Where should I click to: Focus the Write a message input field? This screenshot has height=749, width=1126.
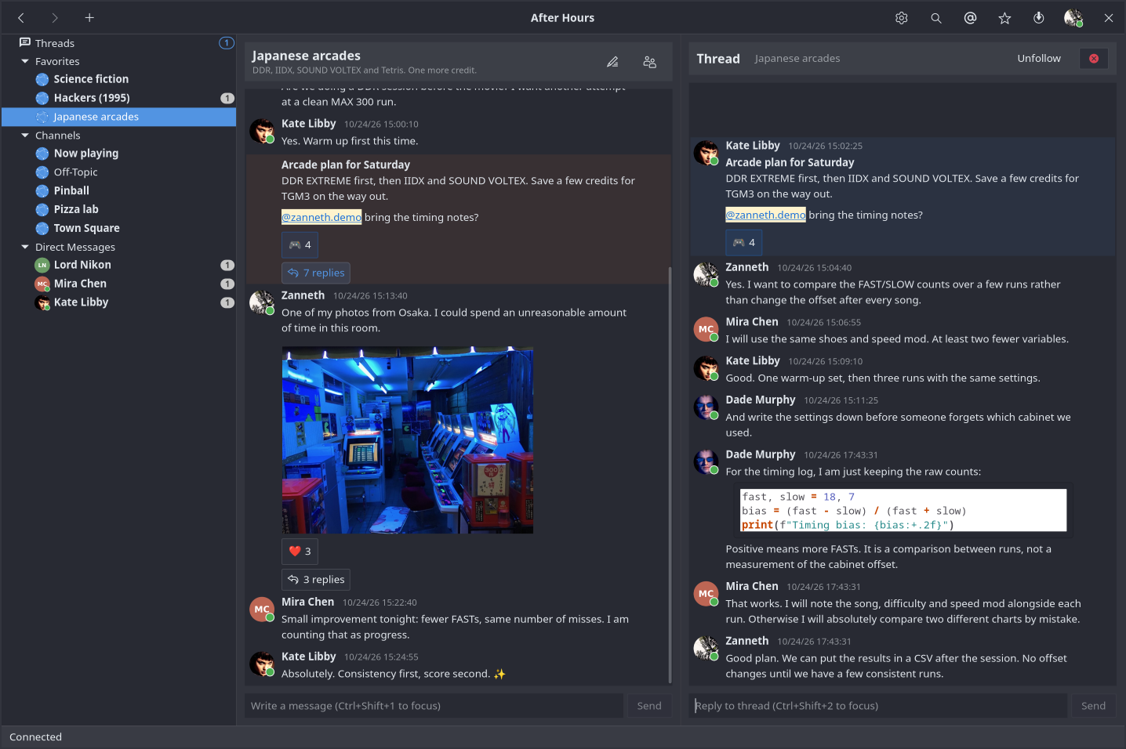(434, 706)
